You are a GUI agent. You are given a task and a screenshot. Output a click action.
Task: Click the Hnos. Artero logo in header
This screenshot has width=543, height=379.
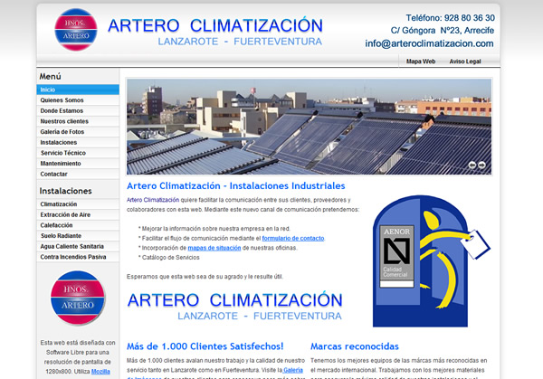tap(76, 30)
